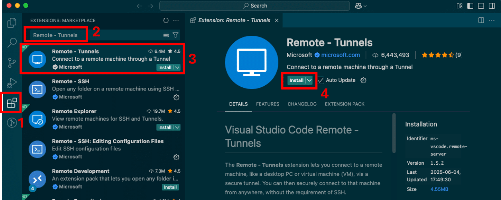Open the Copilot icon beside search bar
This screenshot has width=501, height=200.
coord(358,6)
